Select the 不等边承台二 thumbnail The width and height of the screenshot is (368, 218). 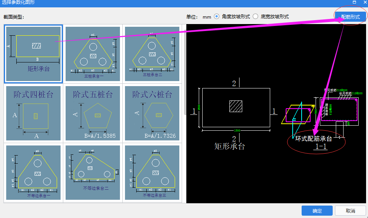(x=93, y=173)
